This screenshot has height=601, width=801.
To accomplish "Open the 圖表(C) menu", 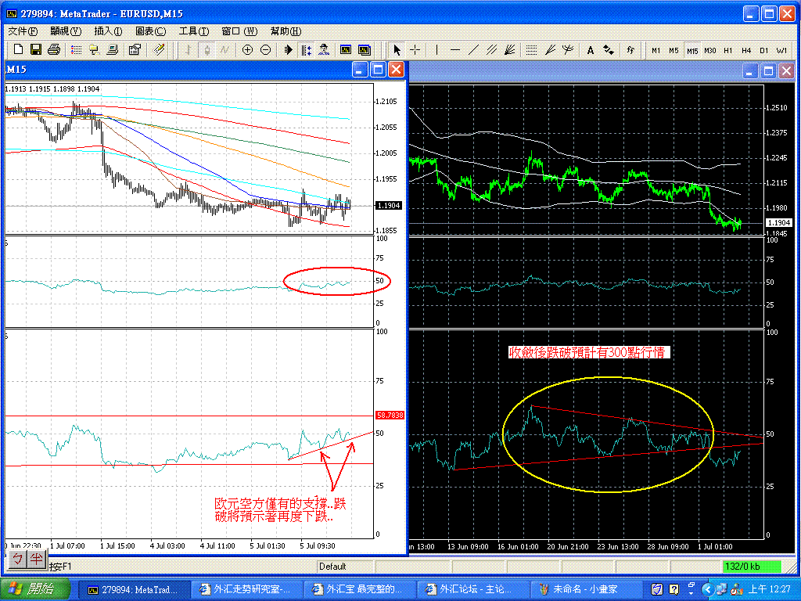I will pyautogui.click(x=151, y=31).
